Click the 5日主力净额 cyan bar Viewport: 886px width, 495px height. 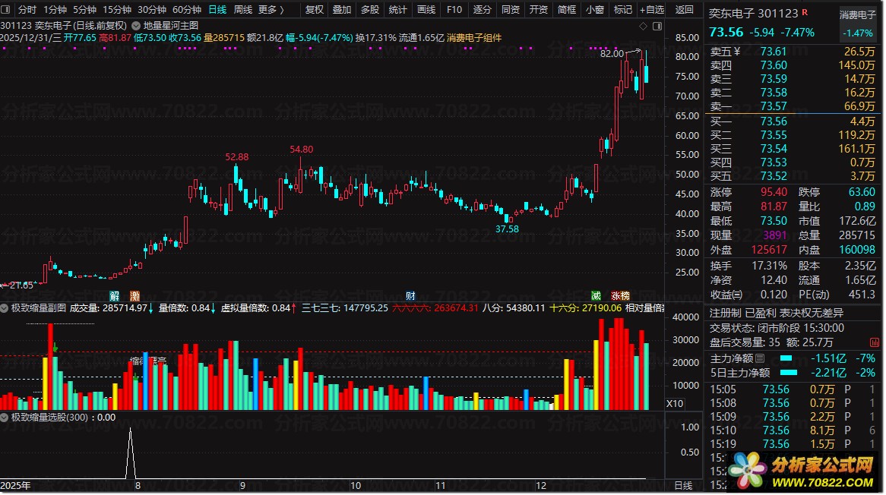(788, 373)
